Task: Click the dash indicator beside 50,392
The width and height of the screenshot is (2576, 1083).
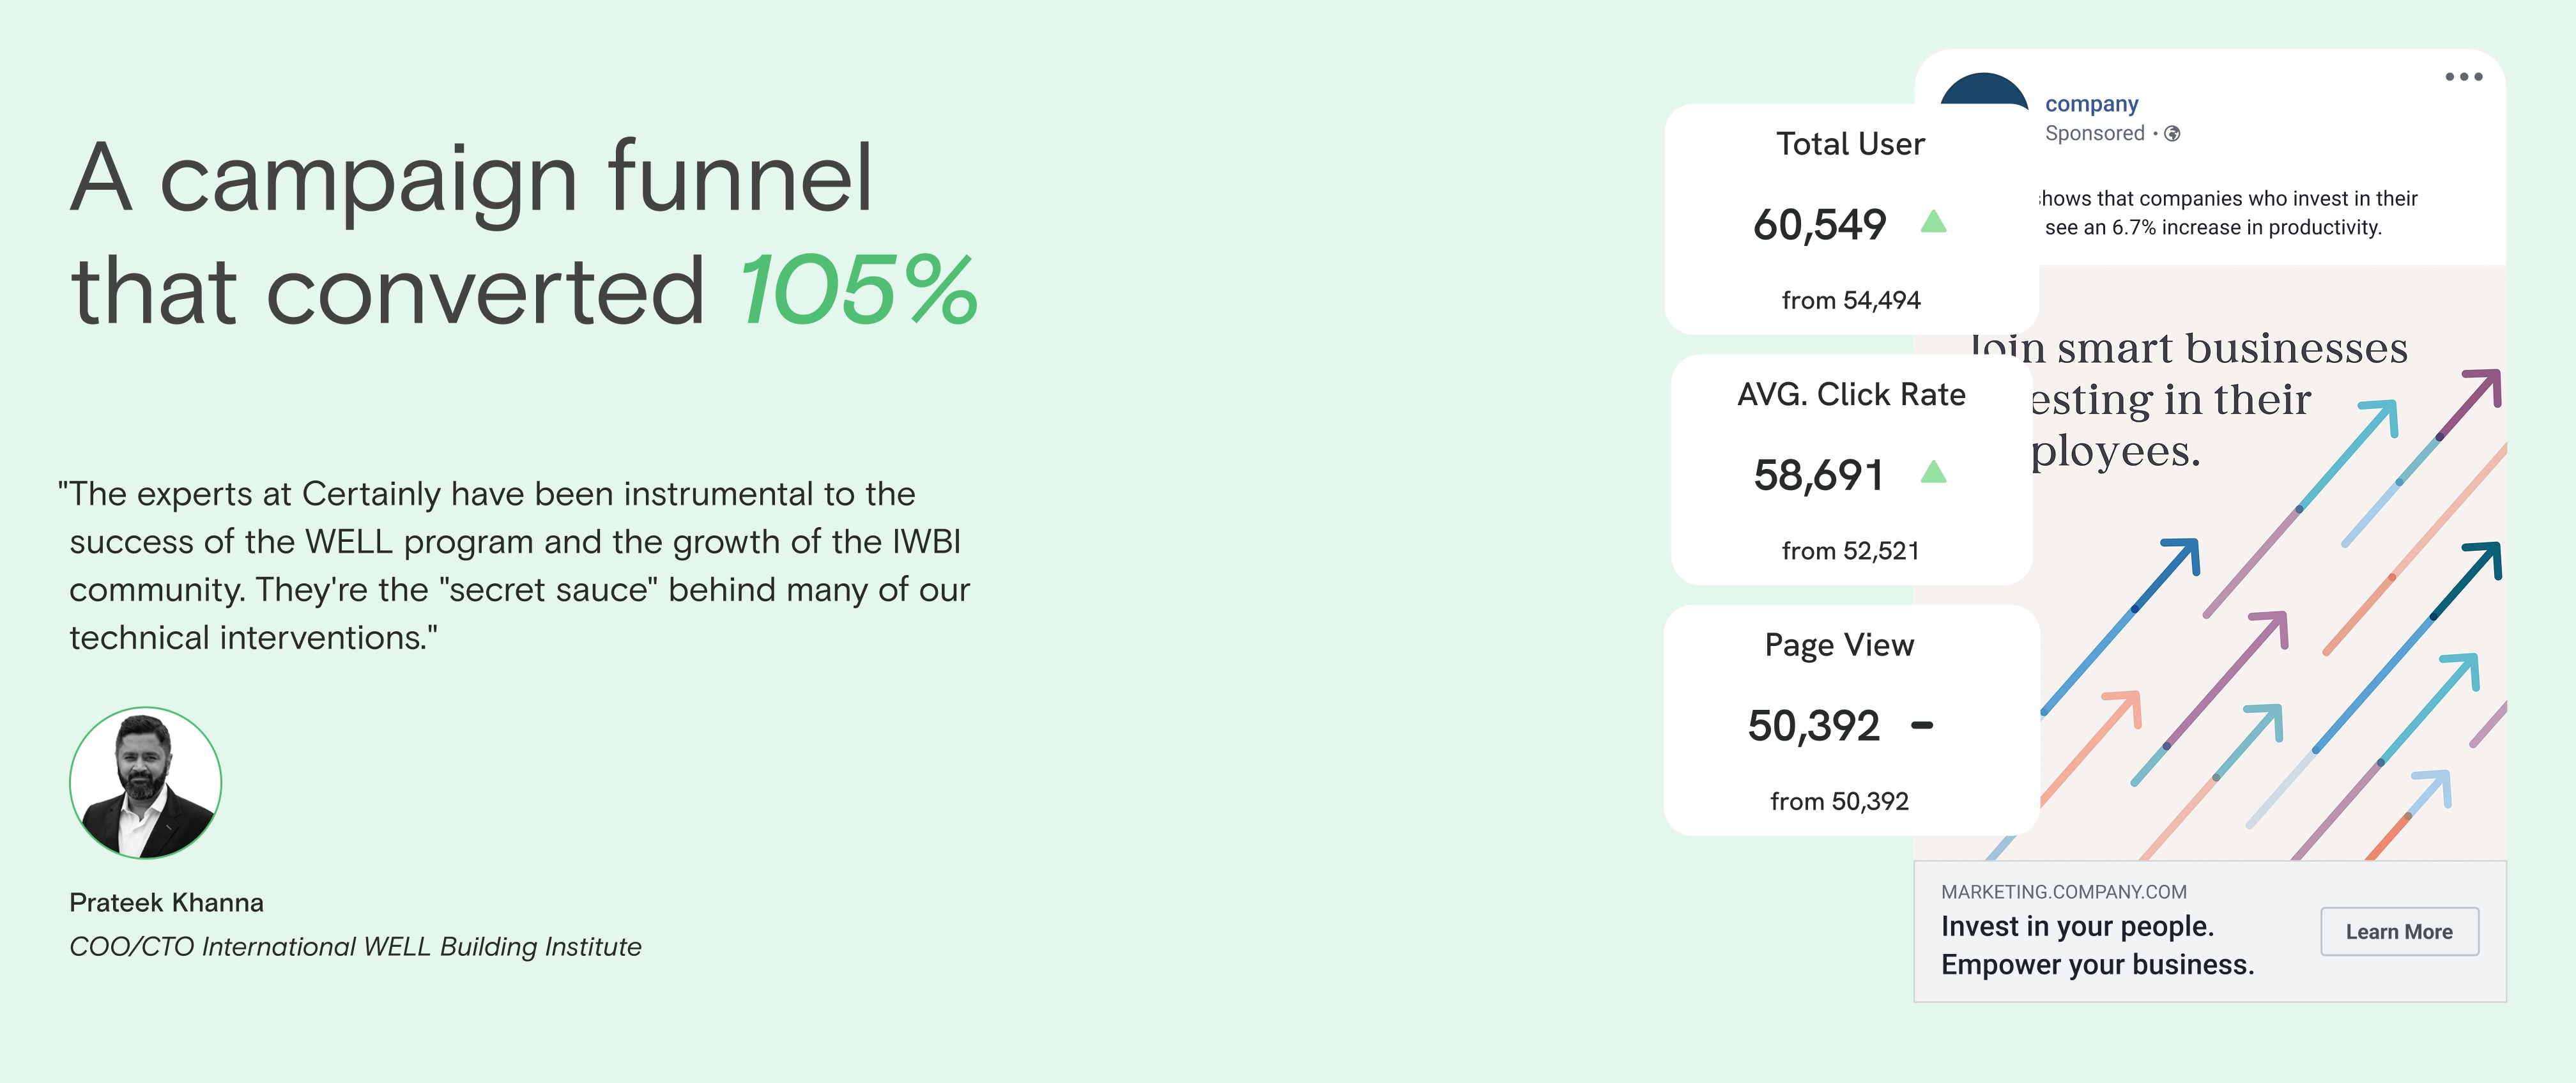Action: pyautogui.click(x=1921, y=725)
